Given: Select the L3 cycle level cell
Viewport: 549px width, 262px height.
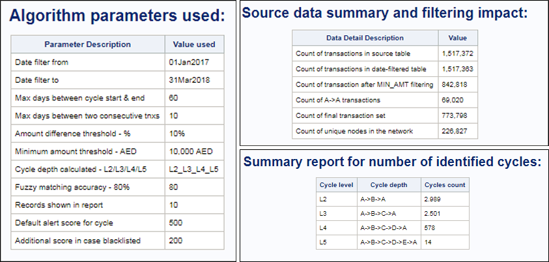Looking at the screenshot, I should 337,214.
